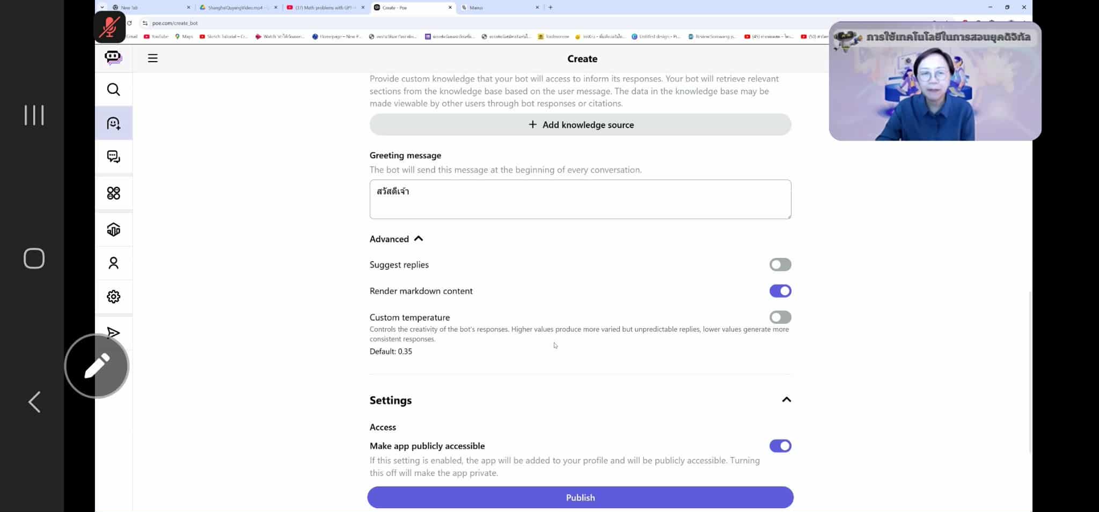Toggle Make app publicly accessible off
The image size is (1099, 512).
click(780, 446)
